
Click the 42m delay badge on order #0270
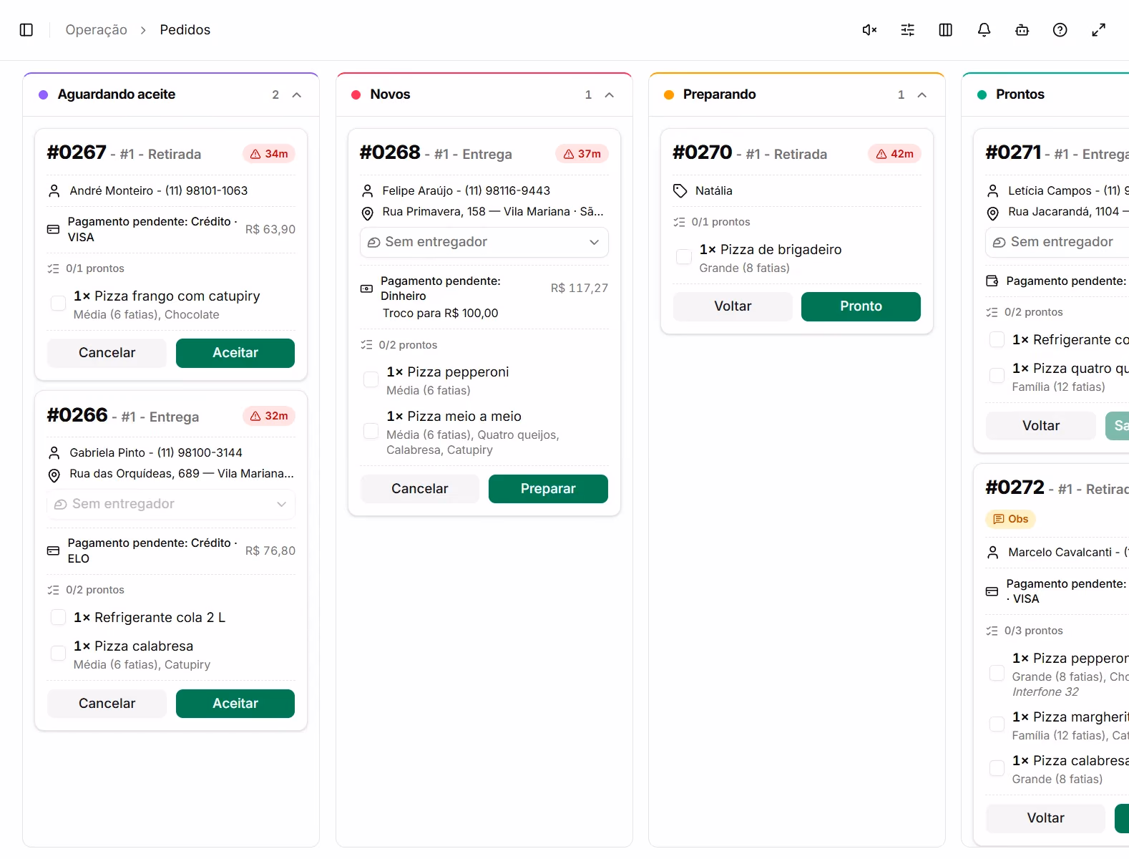894,154
